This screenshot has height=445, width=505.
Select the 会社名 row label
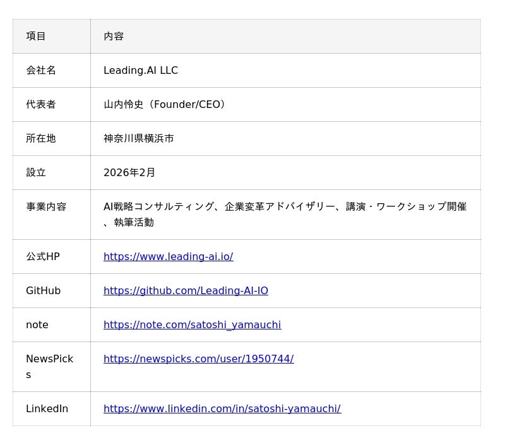click(41, 70)
